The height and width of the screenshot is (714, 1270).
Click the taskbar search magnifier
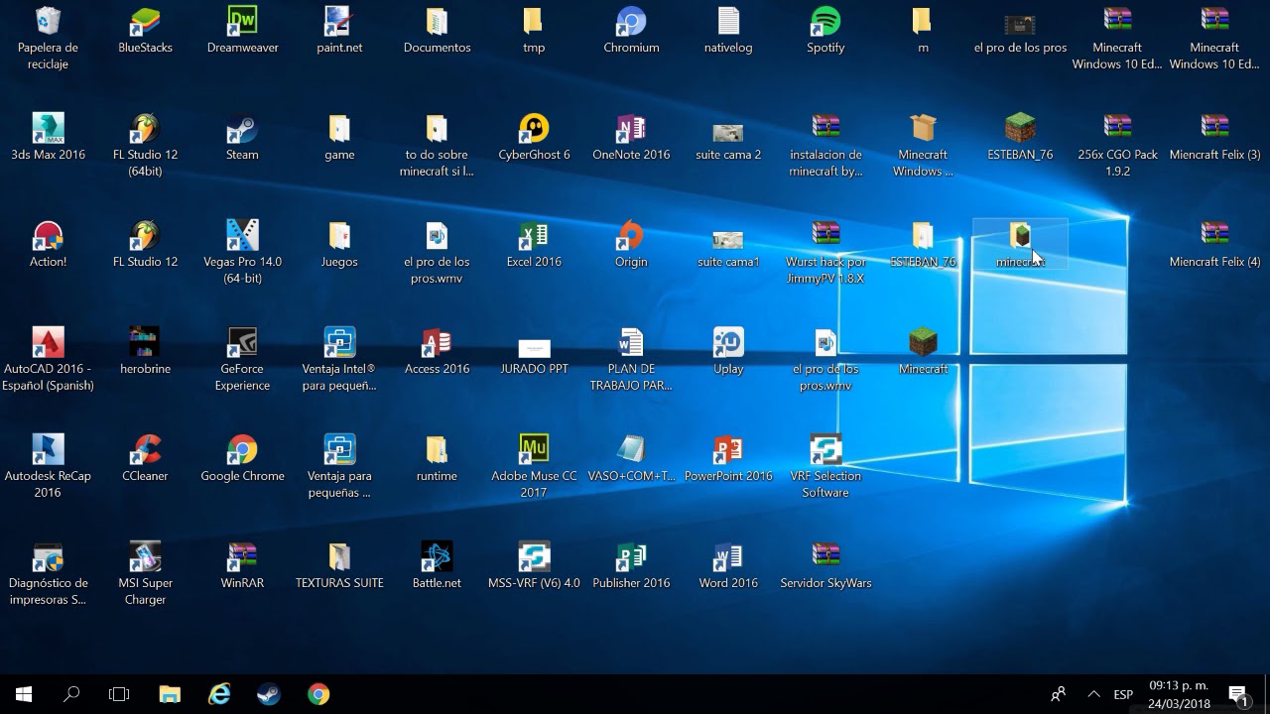(x=71, y=694)
